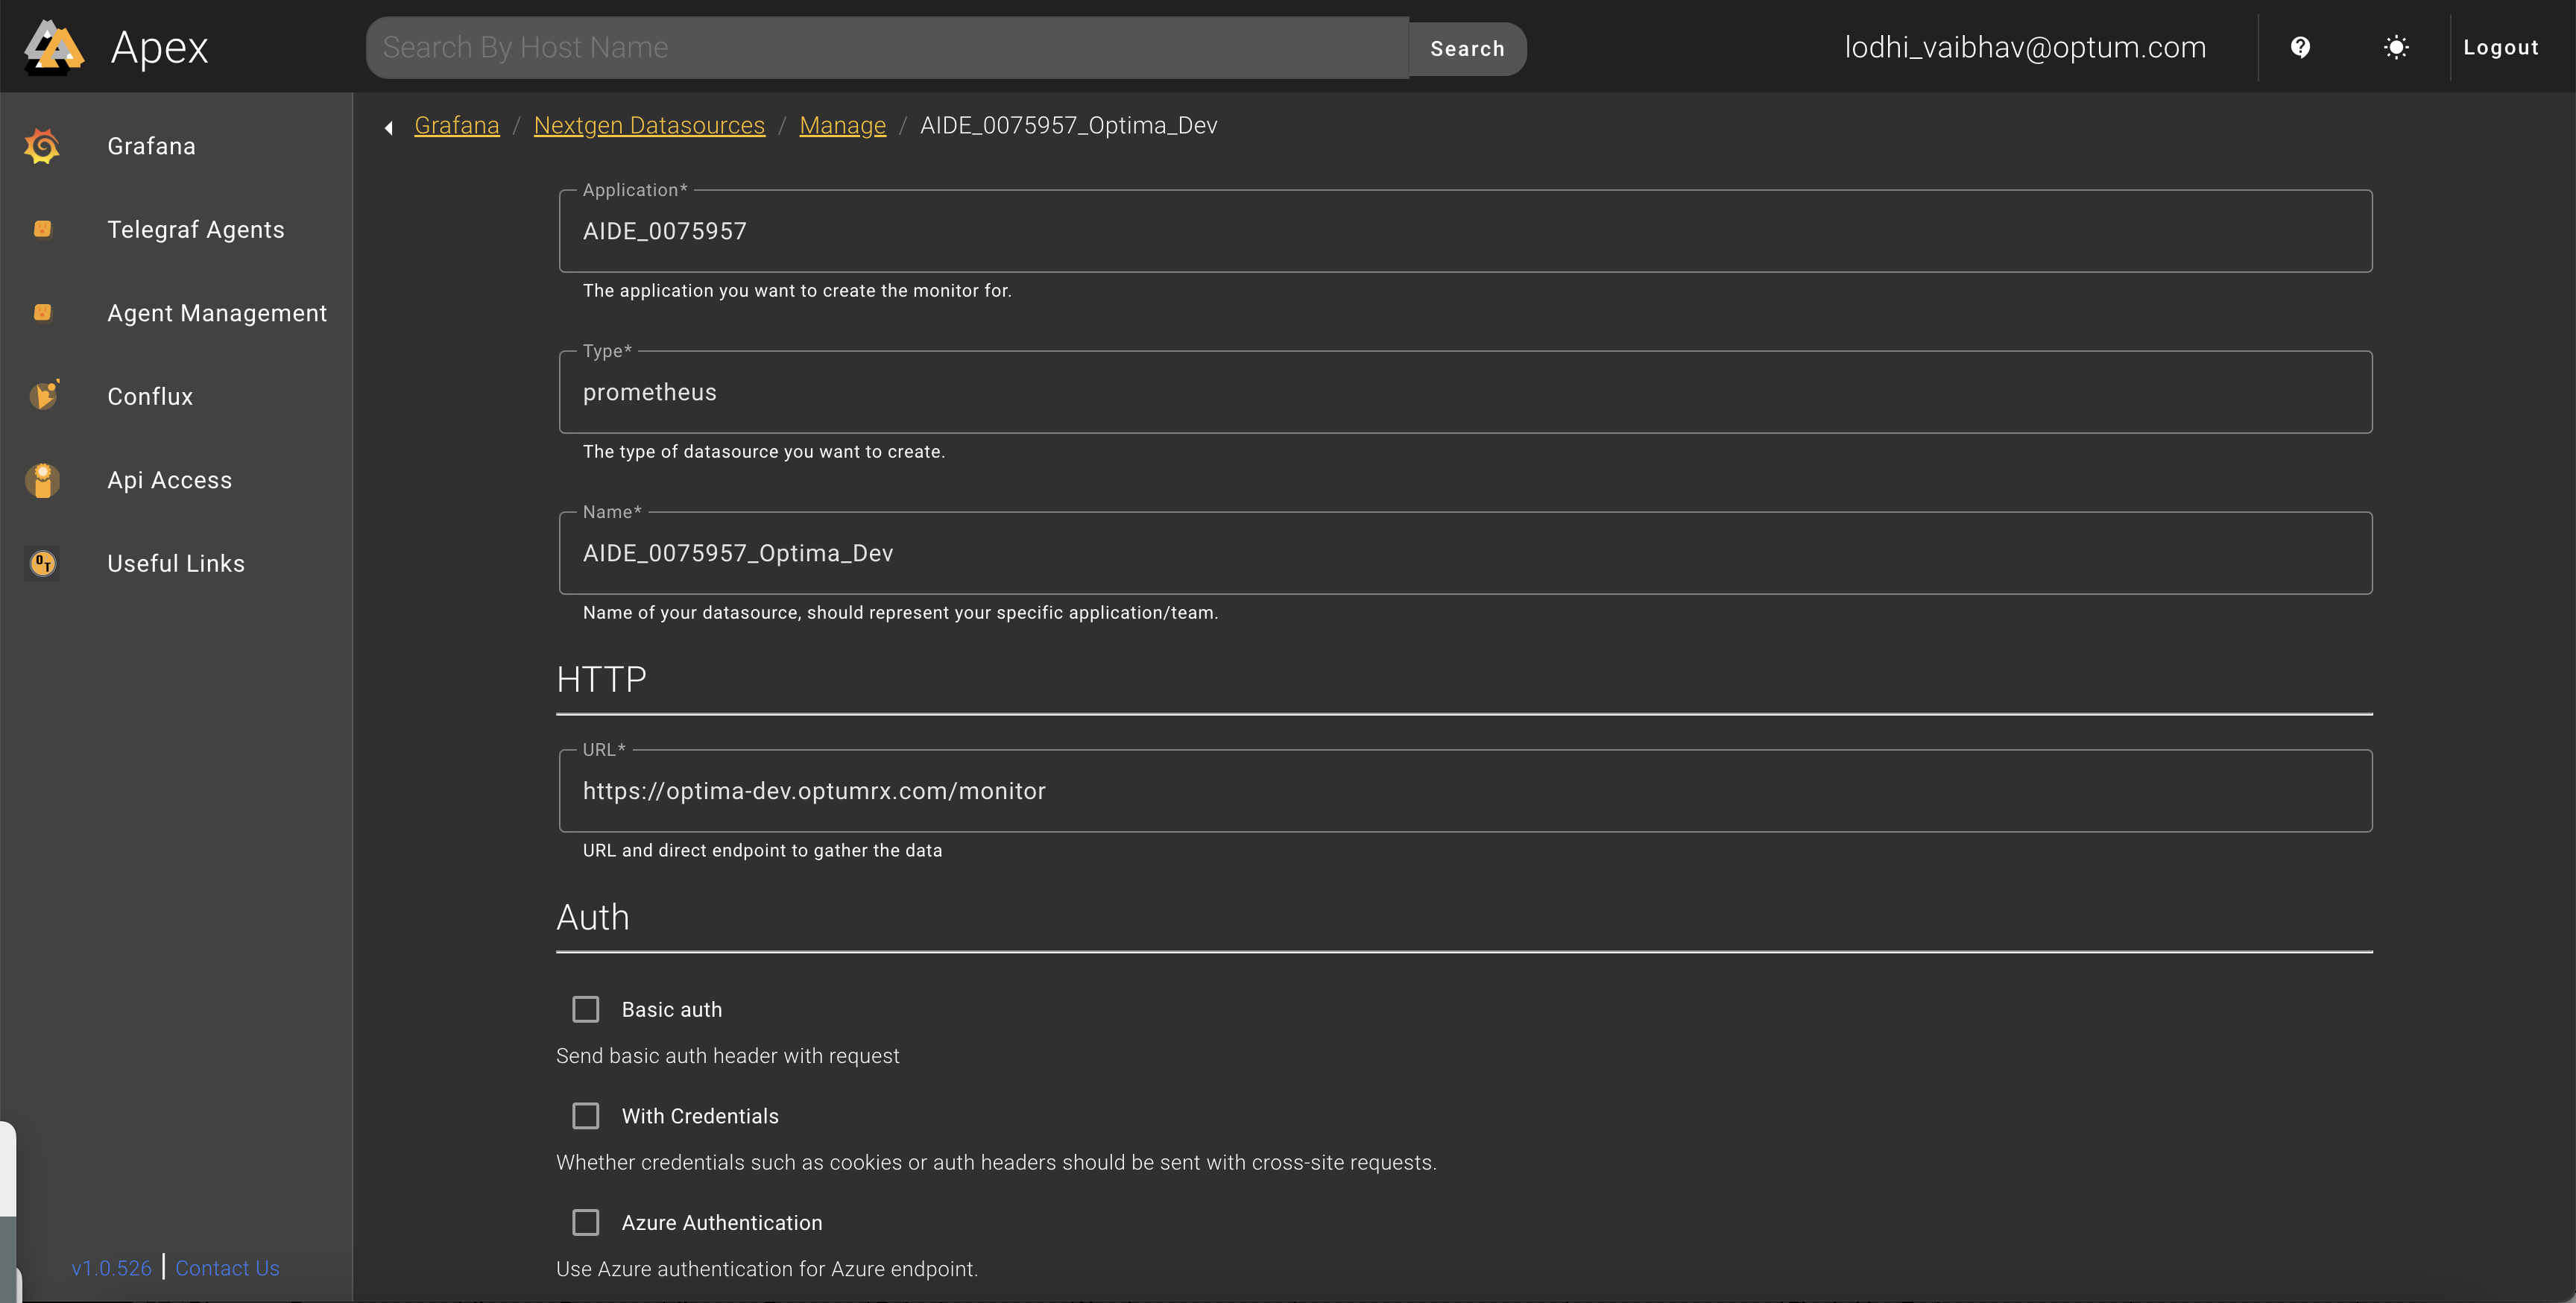Toggle the light theme sun icon
The image size is (2576, 1303).
2396,47
